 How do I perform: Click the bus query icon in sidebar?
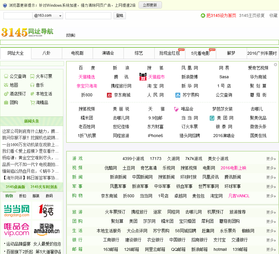pos(6,77)
